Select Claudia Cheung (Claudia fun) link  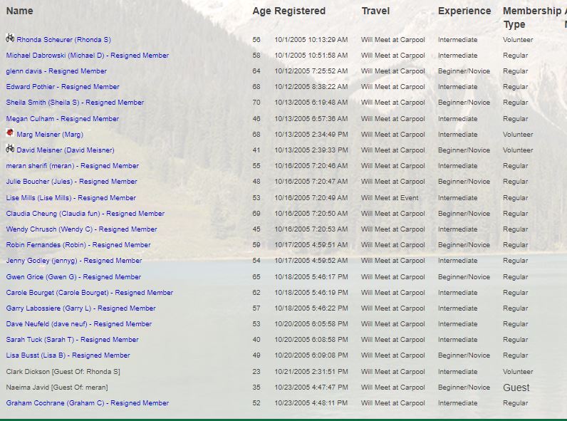(x=85, y=214)
